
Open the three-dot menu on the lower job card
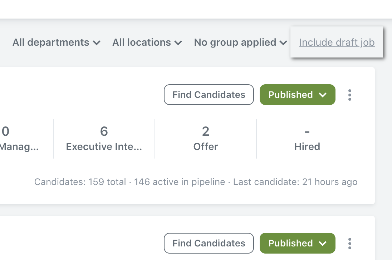[350, 243]
